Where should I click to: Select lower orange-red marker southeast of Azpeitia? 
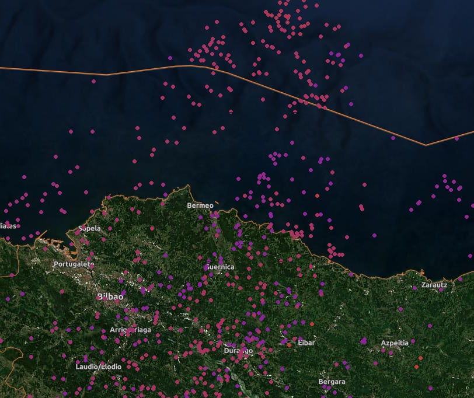click(416, 367)
